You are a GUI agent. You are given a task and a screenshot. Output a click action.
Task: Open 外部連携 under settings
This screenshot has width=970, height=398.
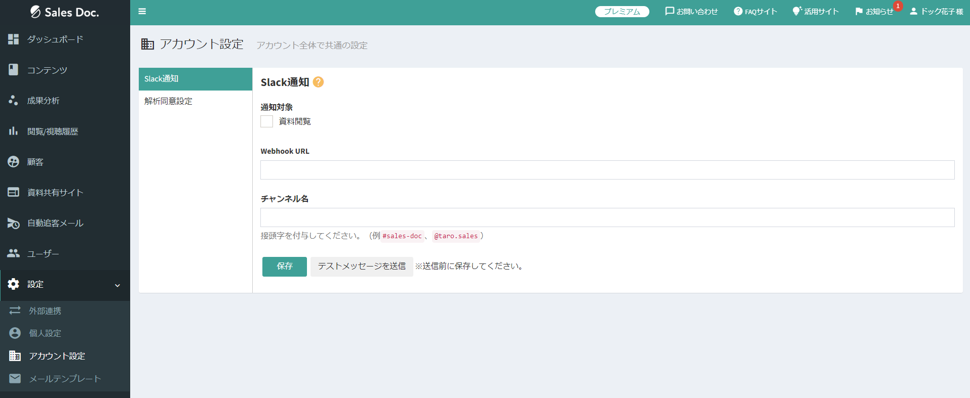tap(45, 311)
